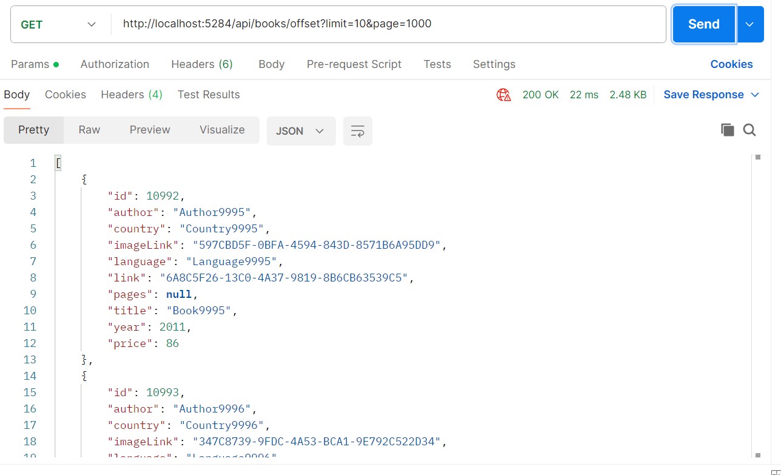Open the Settings tab
This screenshot has width=781, height=475.
click(494, 64)
